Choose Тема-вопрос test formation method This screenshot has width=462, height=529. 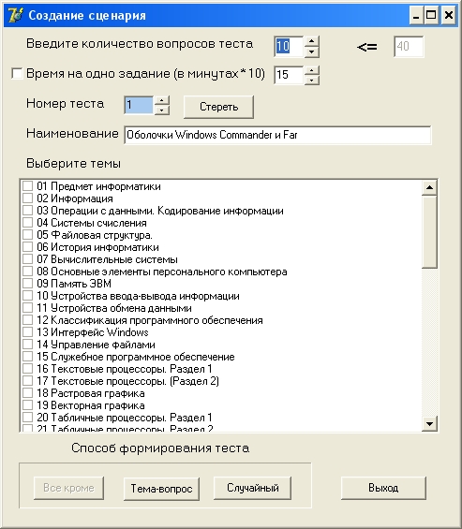161,488
